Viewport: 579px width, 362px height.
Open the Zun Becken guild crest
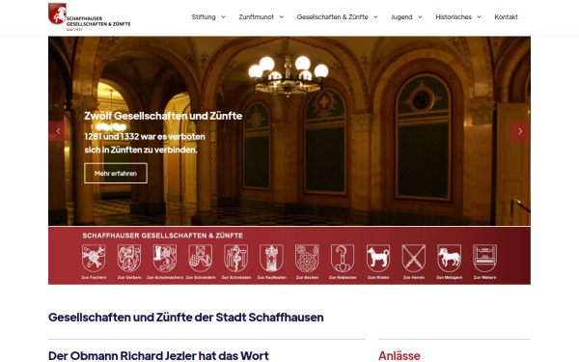(x=307, y=258)
